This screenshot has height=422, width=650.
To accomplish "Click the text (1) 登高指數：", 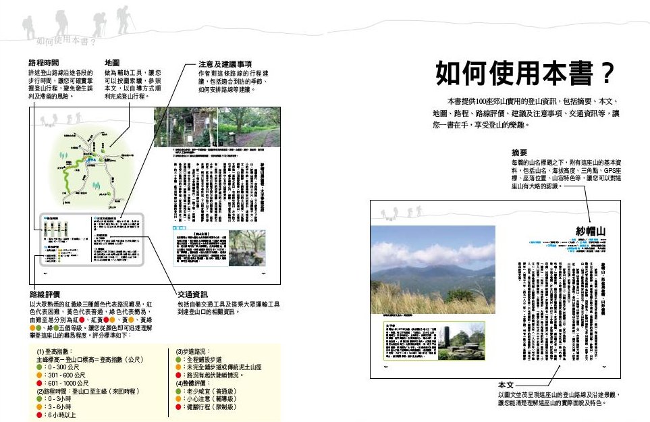I will pos(55,352).
